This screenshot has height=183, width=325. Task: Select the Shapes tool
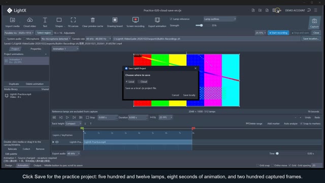click(59, 22)
